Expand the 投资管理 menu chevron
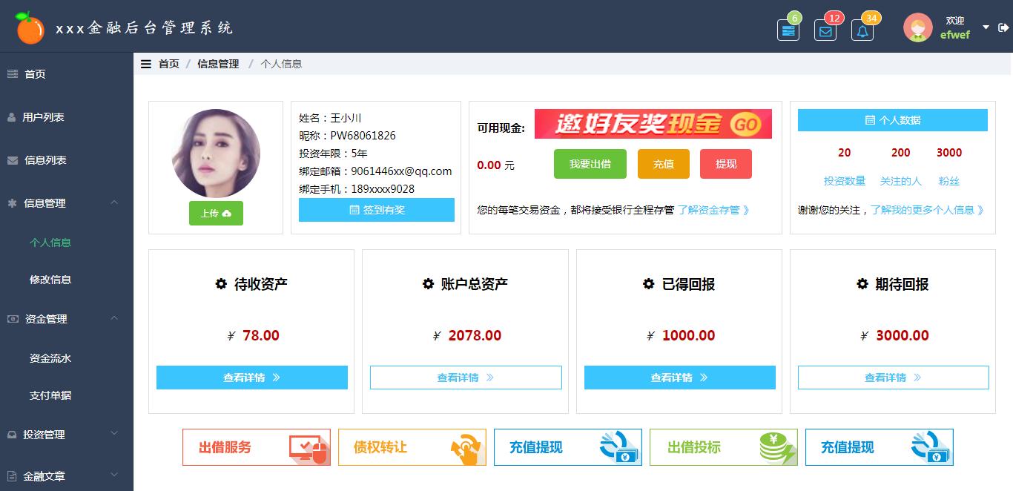 [x=114, y=433]
